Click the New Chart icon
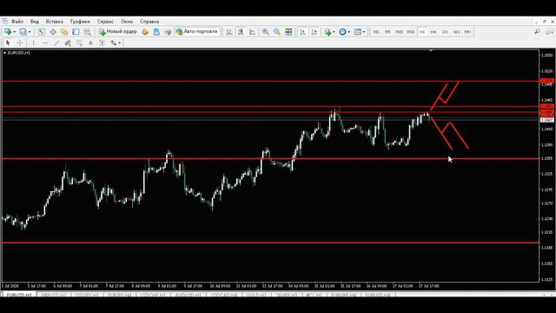 point(8,32)
